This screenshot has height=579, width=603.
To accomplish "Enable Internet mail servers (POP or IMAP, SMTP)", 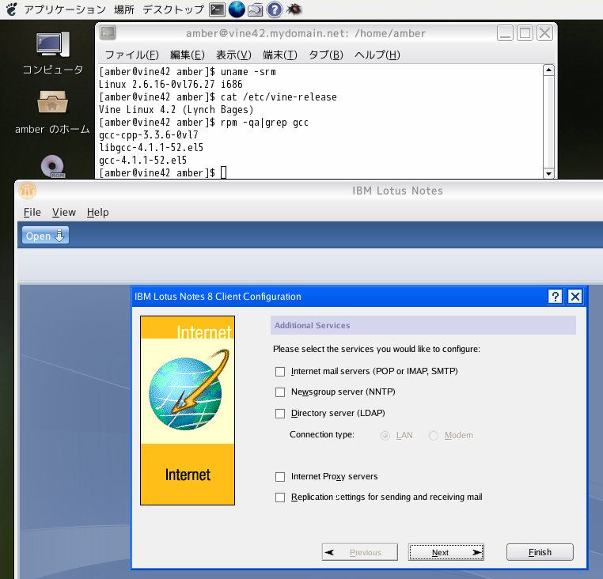I will coord(280,372).
